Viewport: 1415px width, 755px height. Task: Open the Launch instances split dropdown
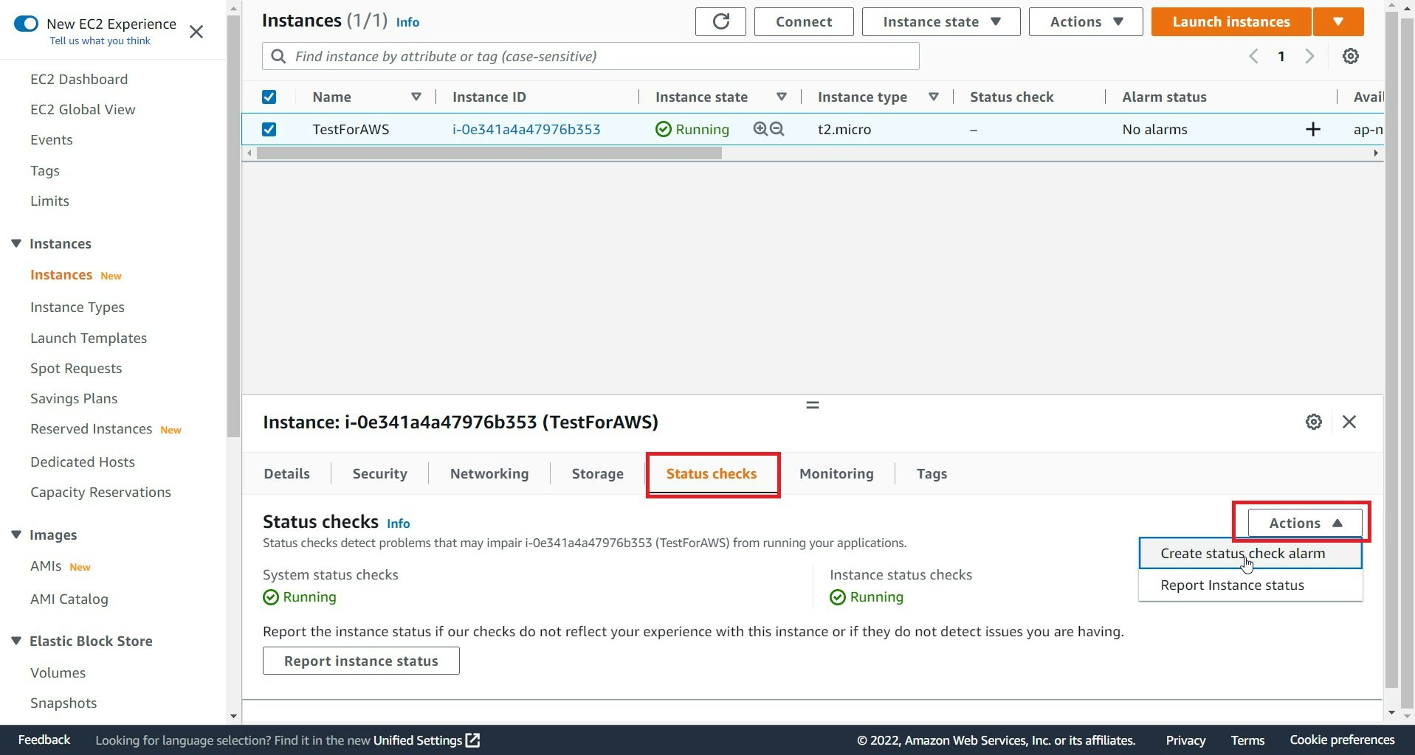[1338, 21]
